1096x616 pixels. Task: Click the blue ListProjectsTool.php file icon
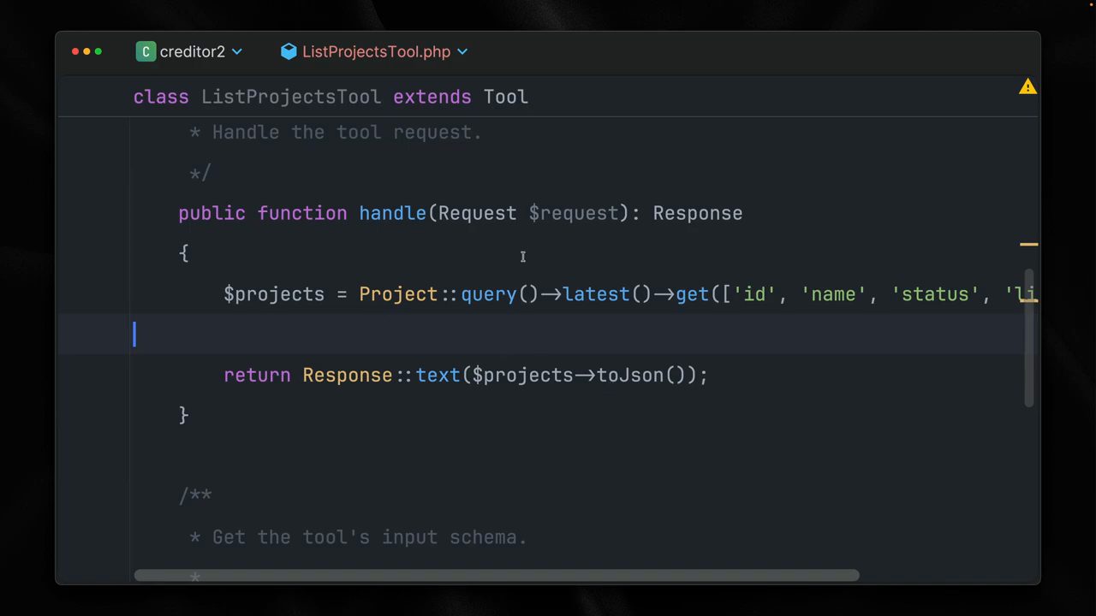(x=289, y=52)
